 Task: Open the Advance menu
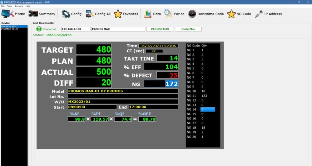(19, 6)
